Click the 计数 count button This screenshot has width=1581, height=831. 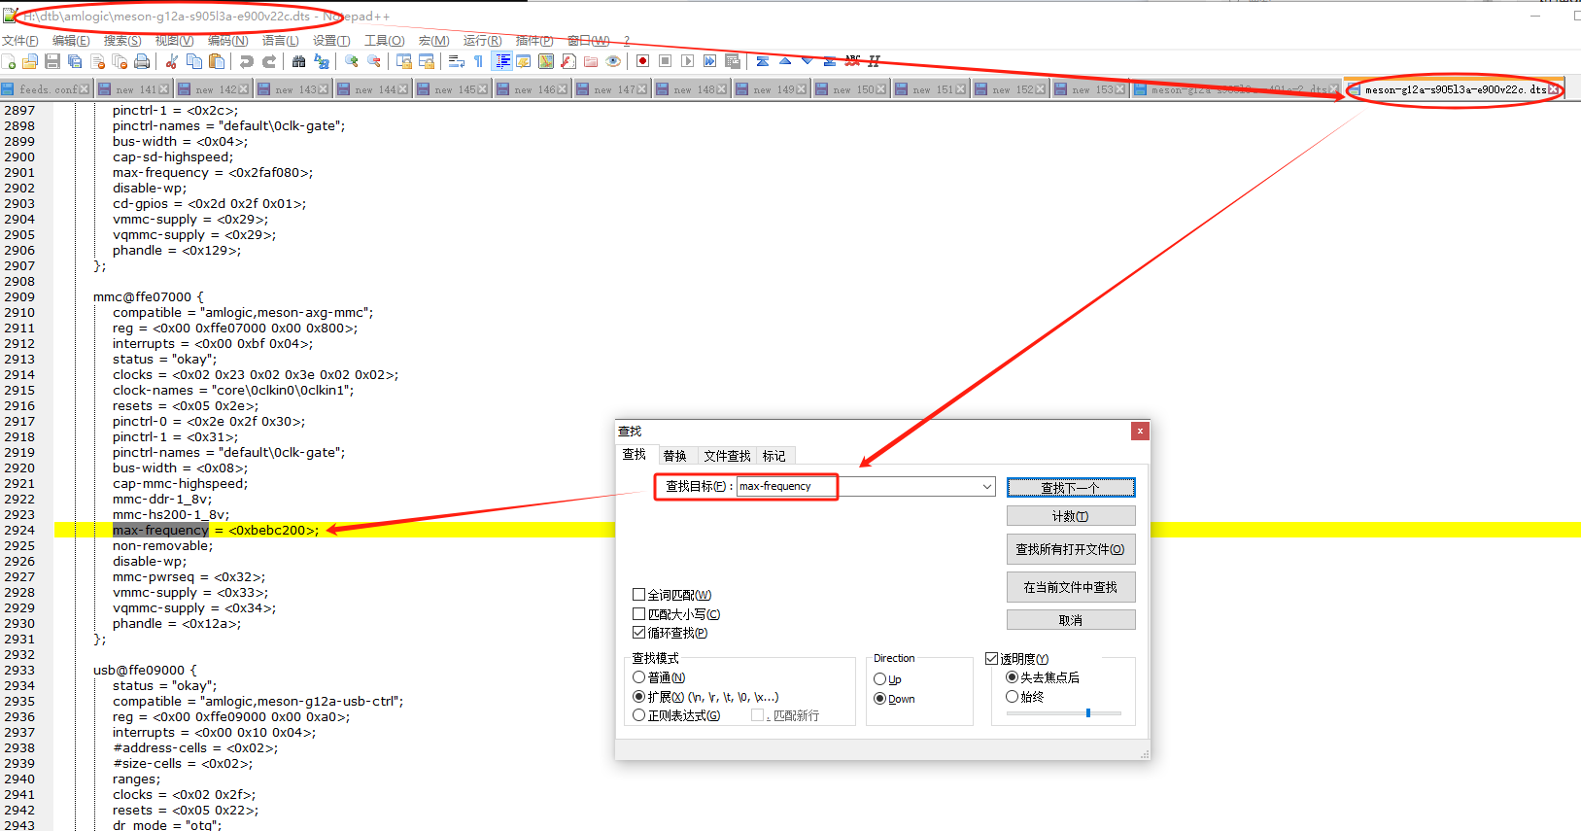[x=1070, y=516]
